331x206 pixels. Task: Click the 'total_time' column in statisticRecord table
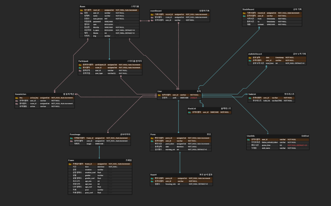pyautogui.click(x=270, y=63)
